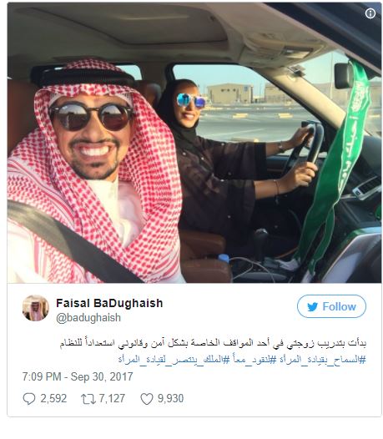
Task: View the 2,592 replies count
Action: point(53,399)
